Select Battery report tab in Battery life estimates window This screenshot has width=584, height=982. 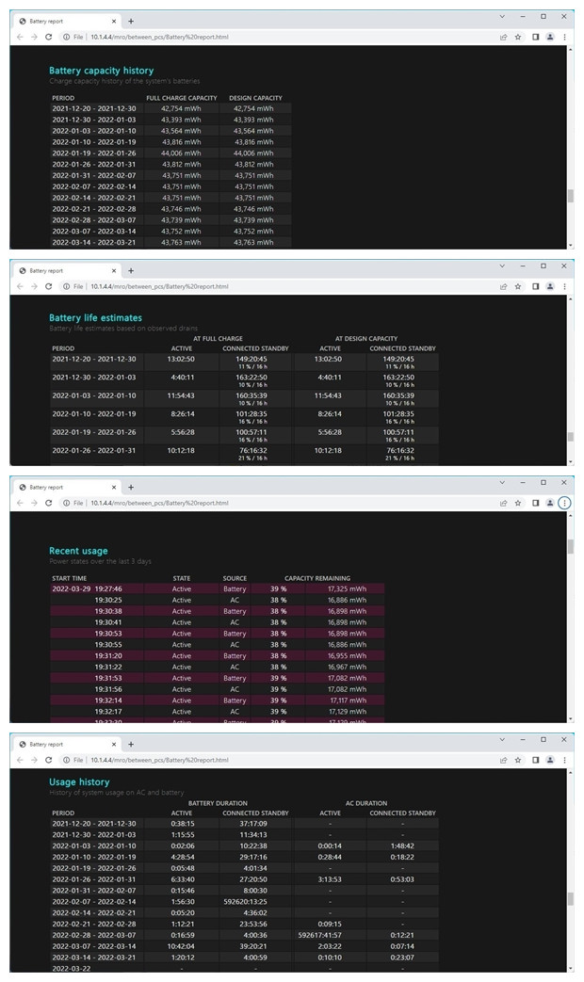[66, 270]
